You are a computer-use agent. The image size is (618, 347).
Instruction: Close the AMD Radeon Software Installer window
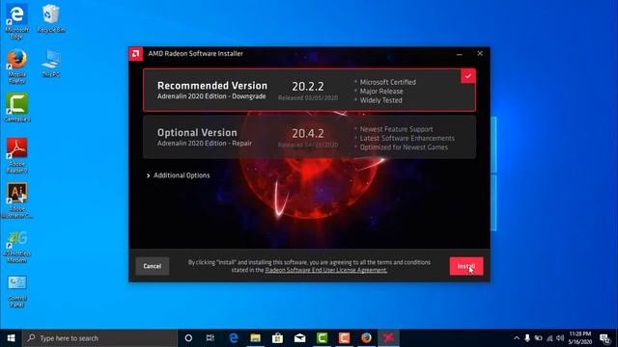coord(480,54)
